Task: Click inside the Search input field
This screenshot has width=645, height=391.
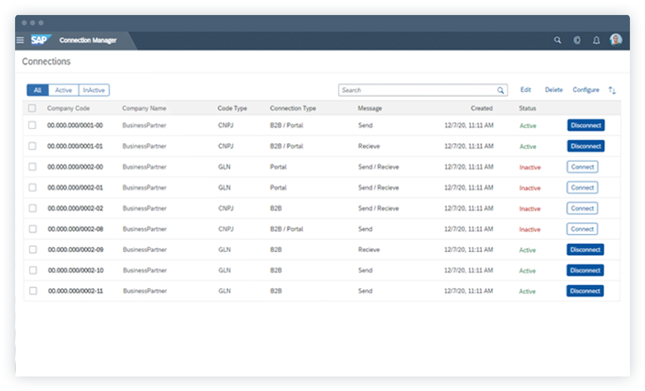Action: pyautogui.click(x=417, y=90)
